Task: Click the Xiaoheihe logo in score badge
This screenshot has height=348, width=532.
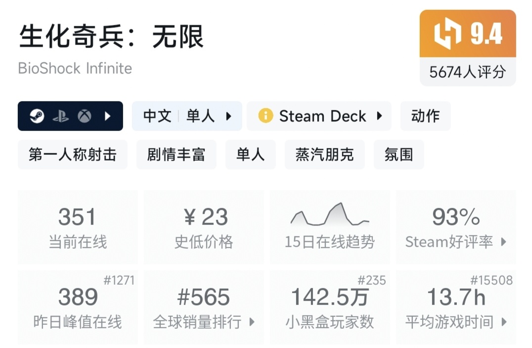Action: 447,35
